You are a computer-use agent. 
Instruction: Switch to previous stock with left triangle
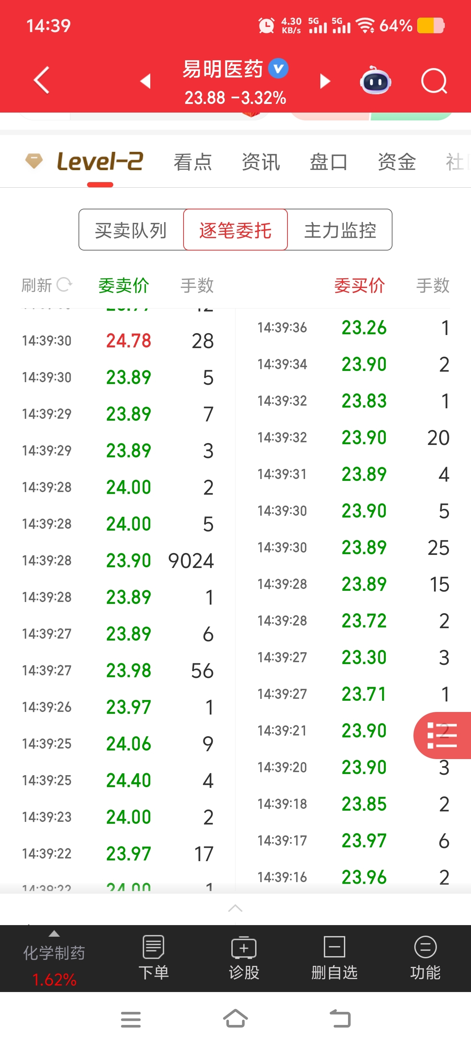146,81
